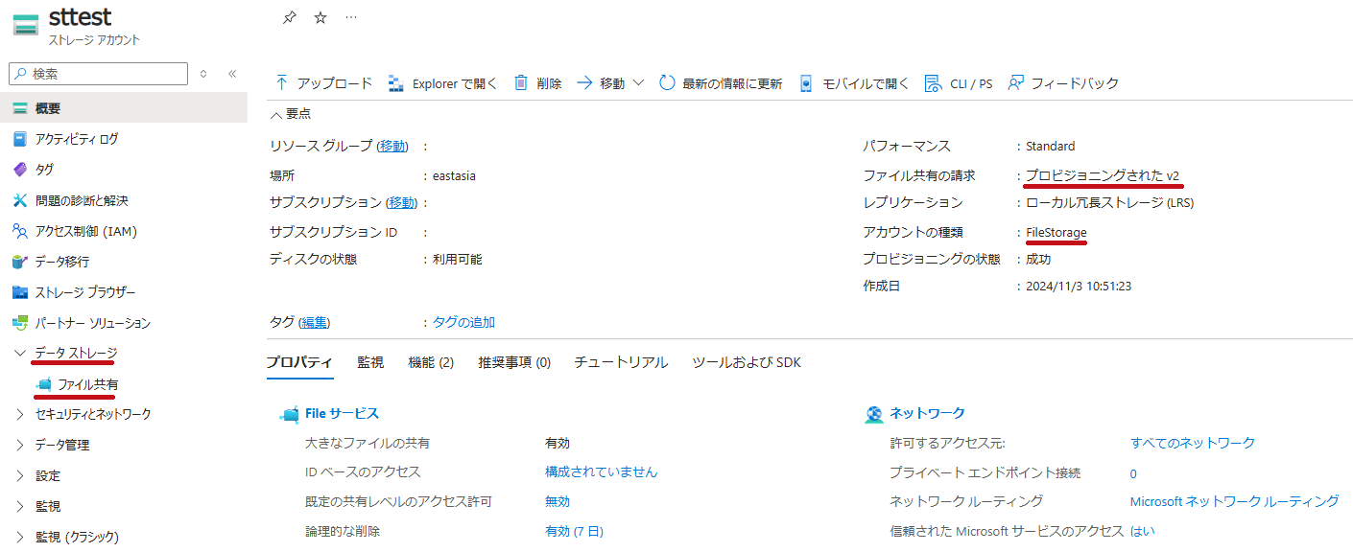Open the ネットワーク heading link
This screenshot has height=552, width=1353.
[x=927, y=413]
